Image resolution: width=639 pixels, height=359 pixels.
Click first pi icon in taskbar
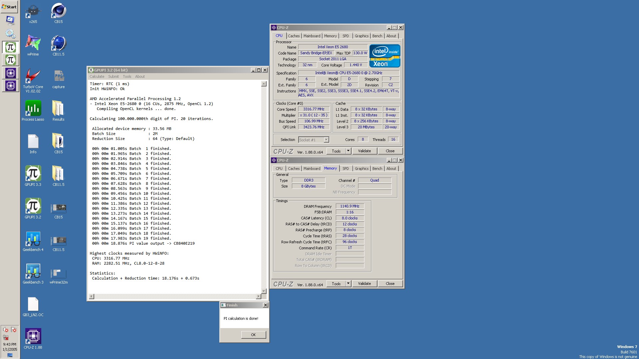pos(10,47)
